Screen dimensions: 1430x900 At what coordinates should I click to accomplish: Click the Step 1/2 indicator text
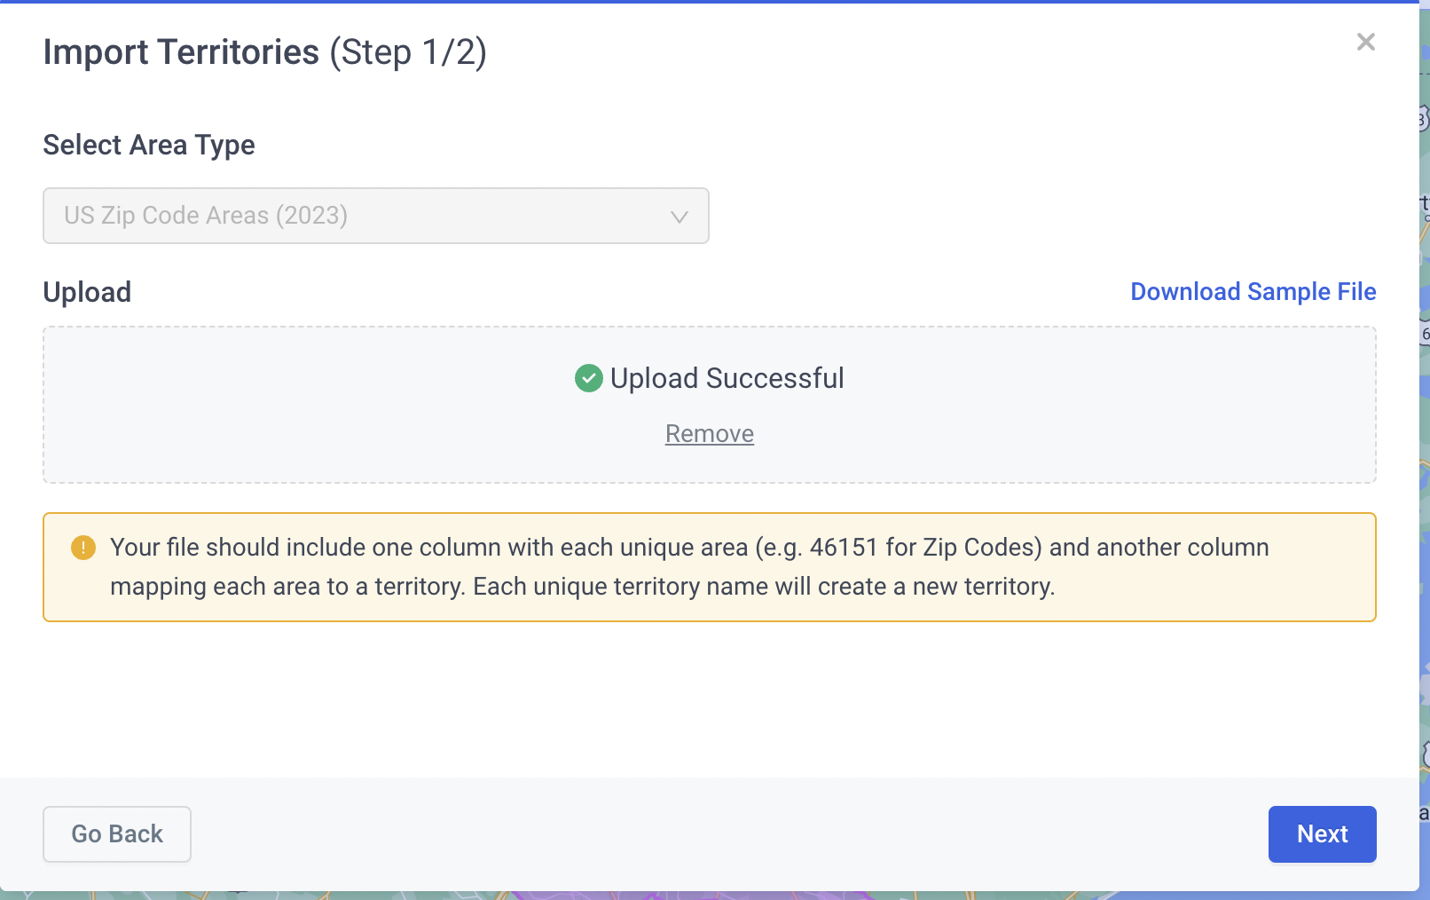(408, 52)
